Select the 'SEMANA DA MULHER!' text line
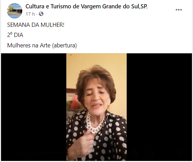 point(36,25)
